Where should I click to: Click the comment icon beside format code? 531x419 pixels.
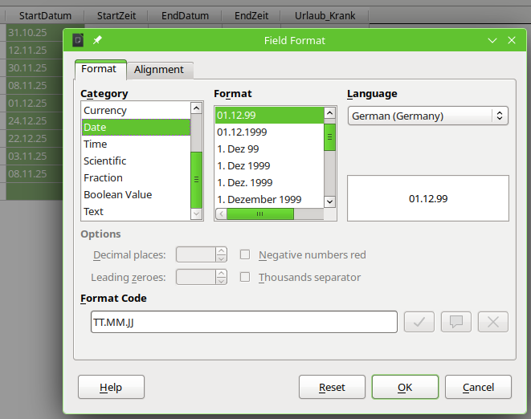[456, 322]
